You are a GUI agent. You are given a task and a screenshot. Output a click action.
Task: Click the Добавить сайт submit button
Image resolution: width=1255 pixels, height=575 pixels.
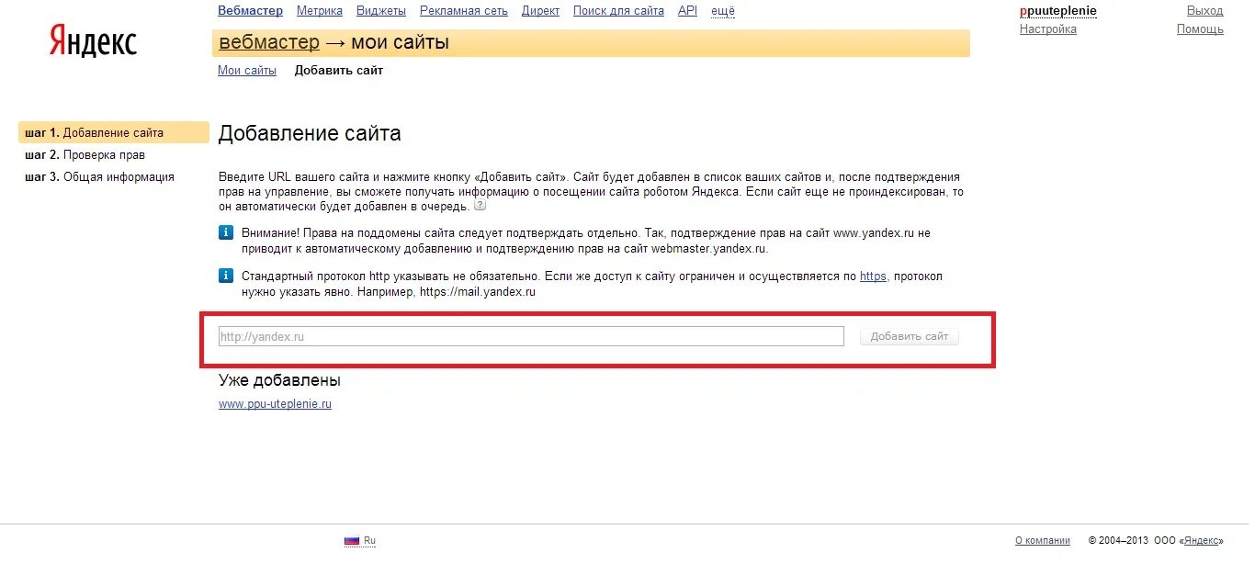coord(910,337)
